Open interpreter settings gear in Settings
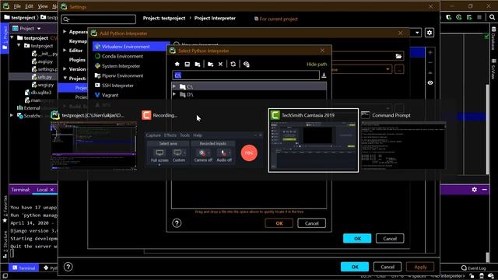 point(430,33)
